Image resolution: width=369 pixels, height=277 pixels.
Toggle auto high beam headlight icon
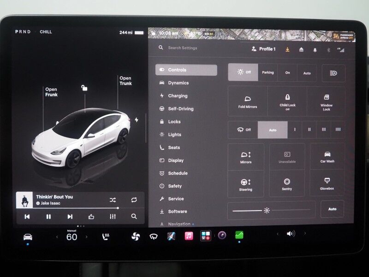tap(333, 73)
